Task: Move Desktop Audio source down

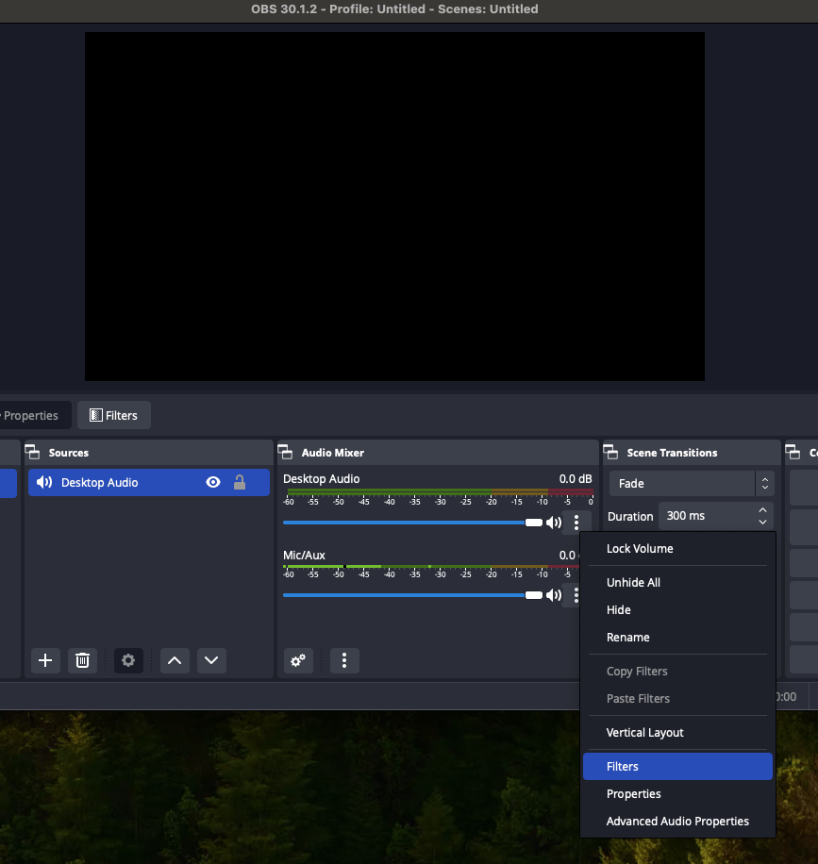Action: pyautogui.click(x=210, y=660)
